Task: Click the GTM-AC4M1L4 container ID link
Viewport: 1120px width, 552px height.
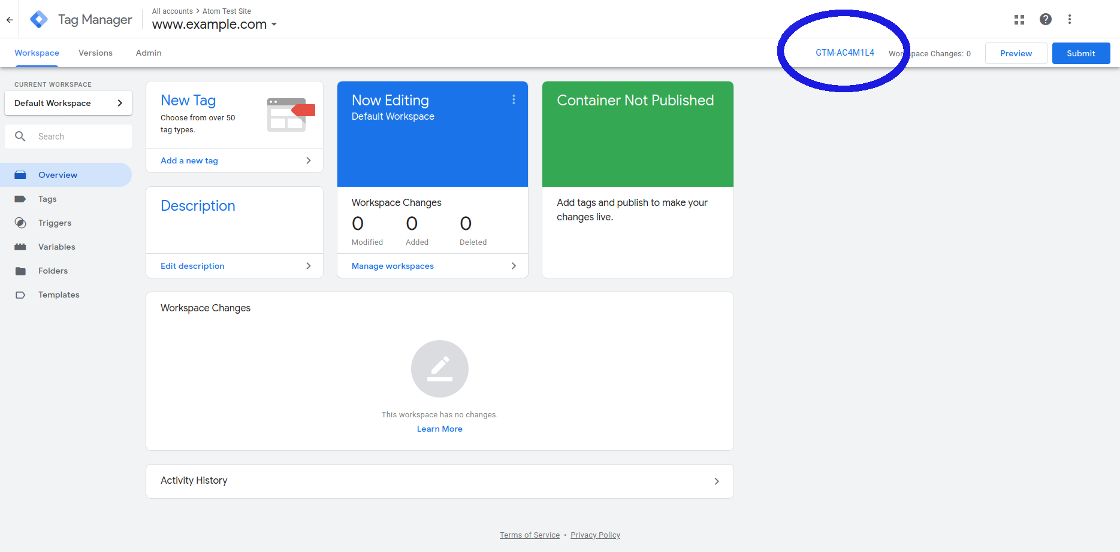Action: [x=844, y=53]
